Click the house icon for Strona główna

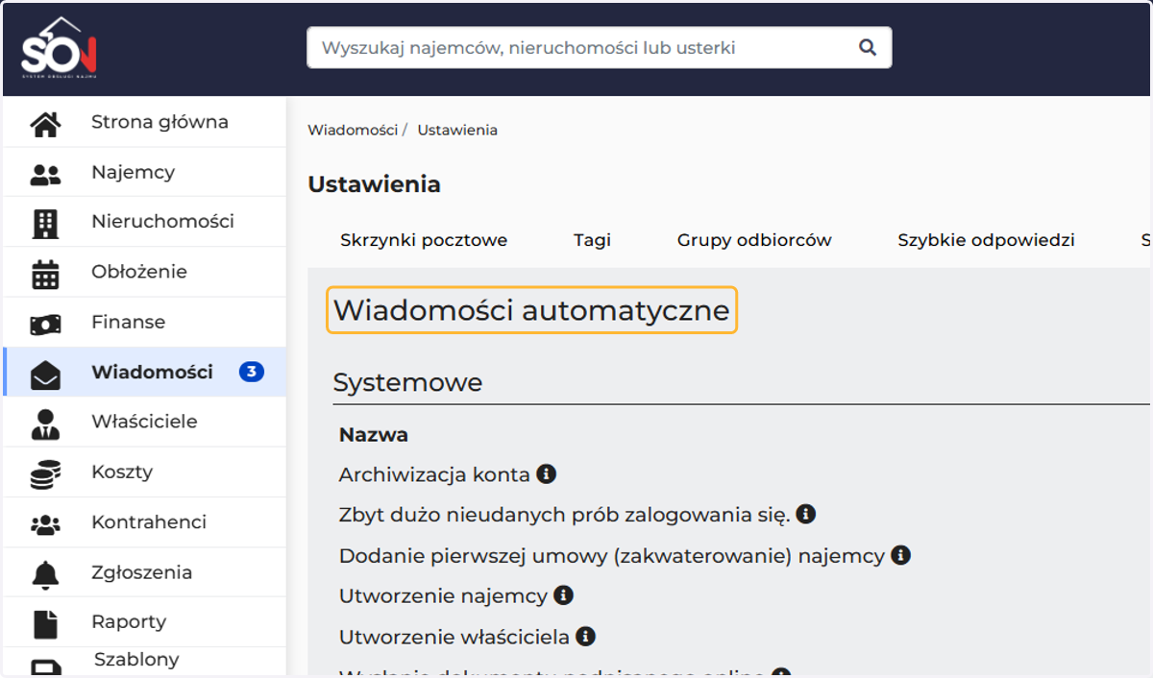click(x=45, y=123)
